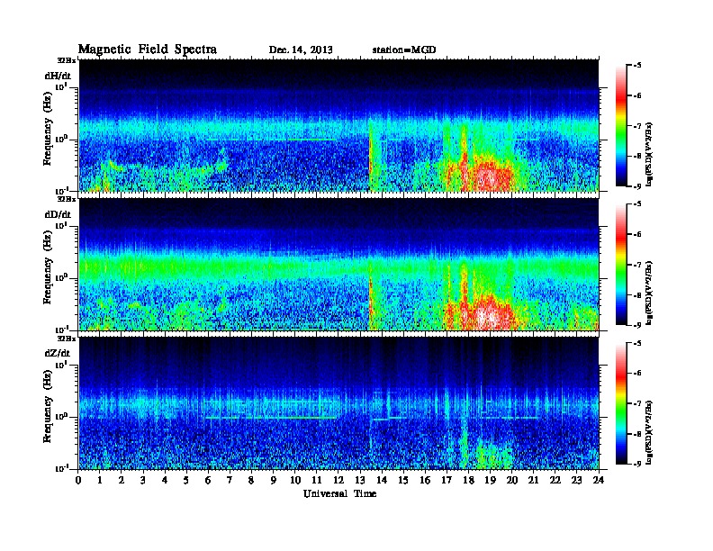This screenshot has height=551, width=713.
Task: Click the -7 tick on dH/dt color bar
Action: point(637,126)
